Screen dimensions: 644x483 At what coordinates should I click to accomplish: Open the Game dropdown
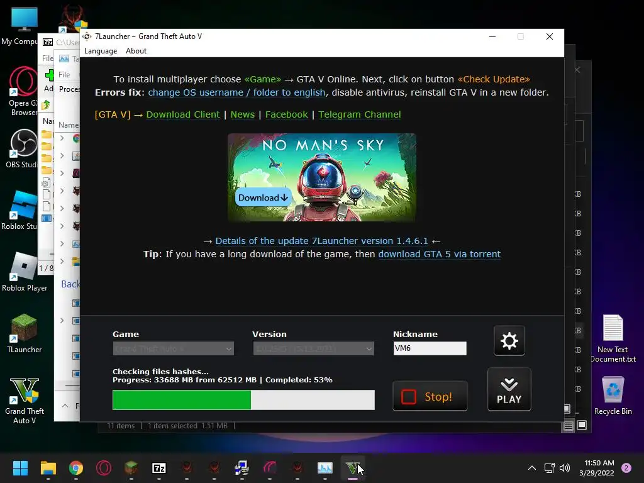tap(174, 348)
